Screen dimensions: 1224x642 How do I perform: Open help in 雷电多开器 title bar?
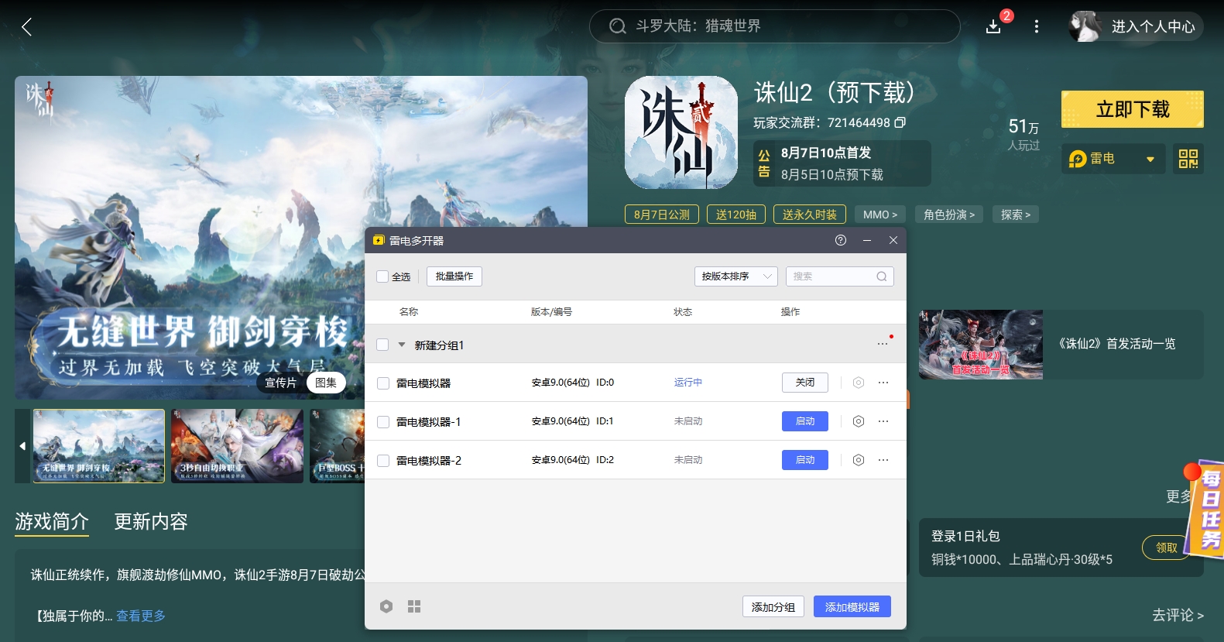pos(841,240)
